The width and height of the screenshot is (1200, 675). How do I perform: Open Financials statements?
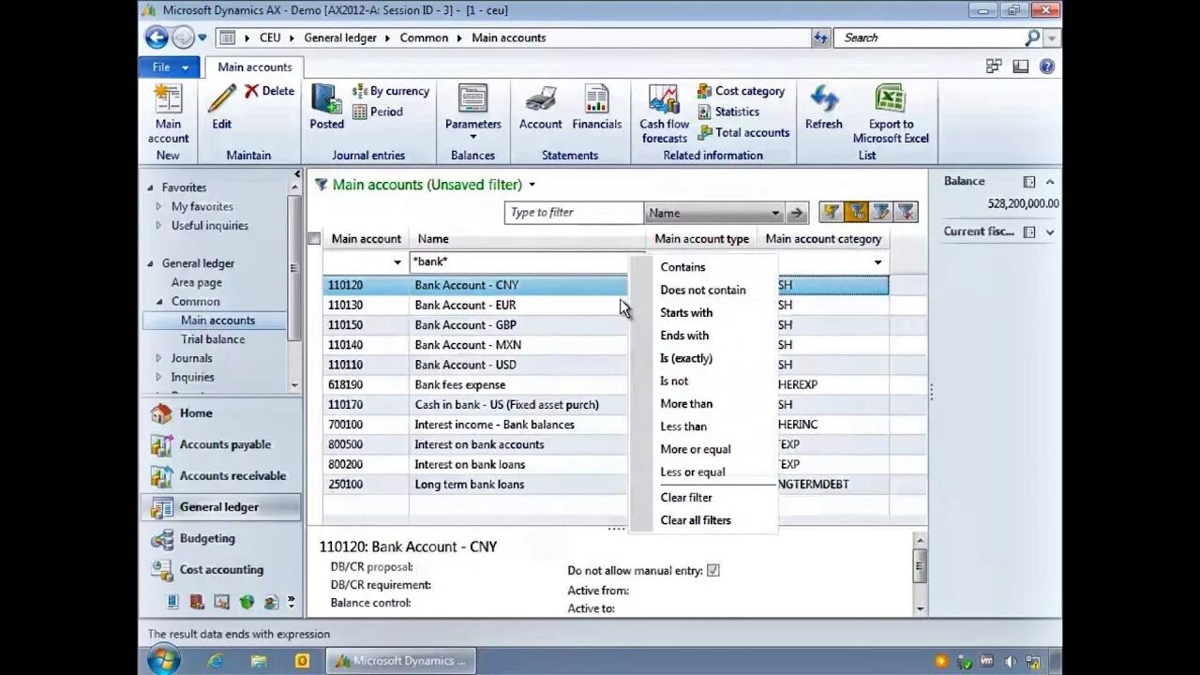point(596,107)
